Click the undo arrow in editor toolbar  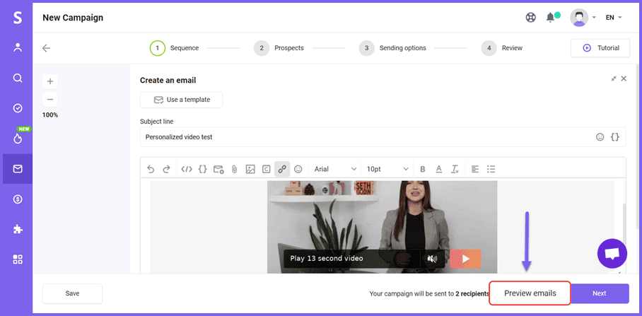pyautogui.click(x=151, y=169)
